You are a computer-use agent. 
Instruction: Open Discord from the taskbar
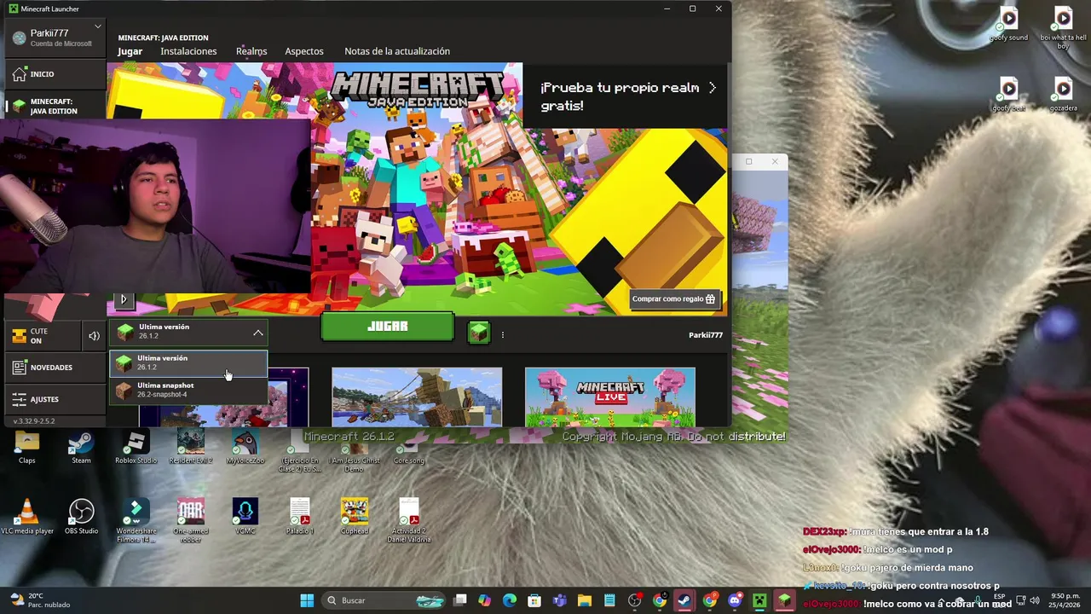tap(735, 600)
